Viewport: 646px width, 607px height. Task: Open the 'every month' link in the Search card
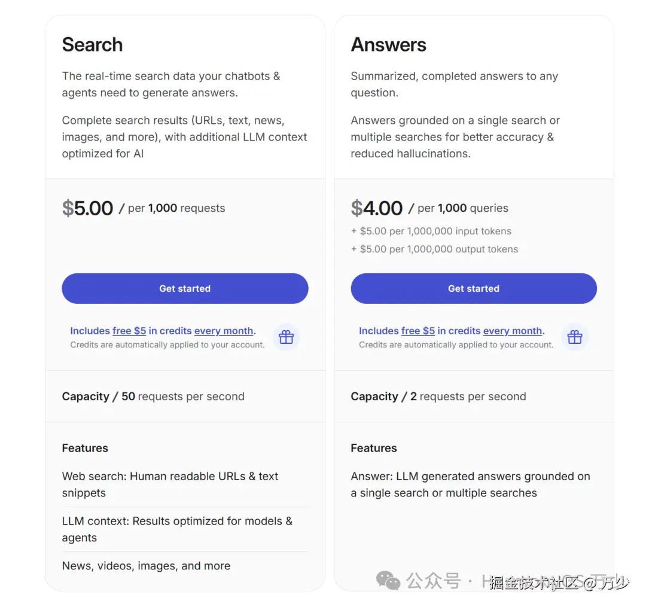click(x=224, y=331)
